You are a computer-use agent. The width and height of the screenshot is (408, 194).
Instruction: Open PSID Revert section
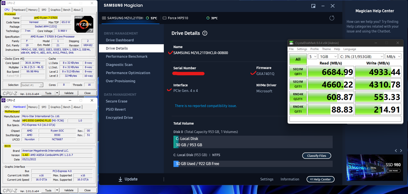(116, 110)
